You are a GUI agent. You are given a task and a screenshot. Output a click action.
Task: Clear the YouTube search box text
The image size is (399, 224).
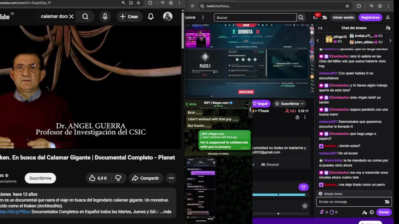pyautogui.click(x=71, y=16)
